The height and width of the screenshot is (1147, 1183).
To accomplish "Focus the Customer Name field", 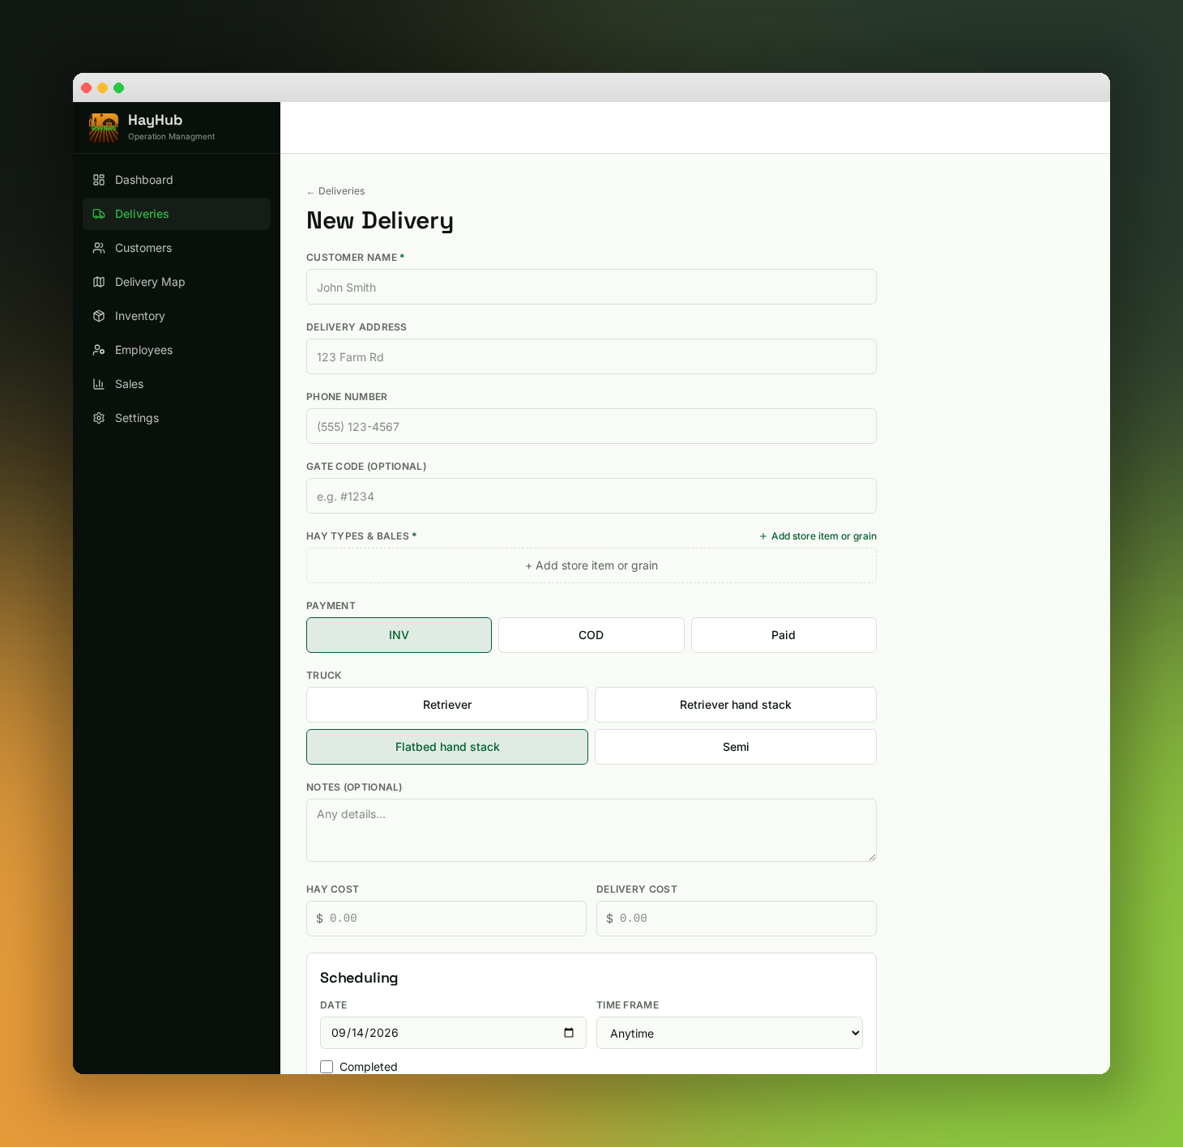I will coord(591,287).
